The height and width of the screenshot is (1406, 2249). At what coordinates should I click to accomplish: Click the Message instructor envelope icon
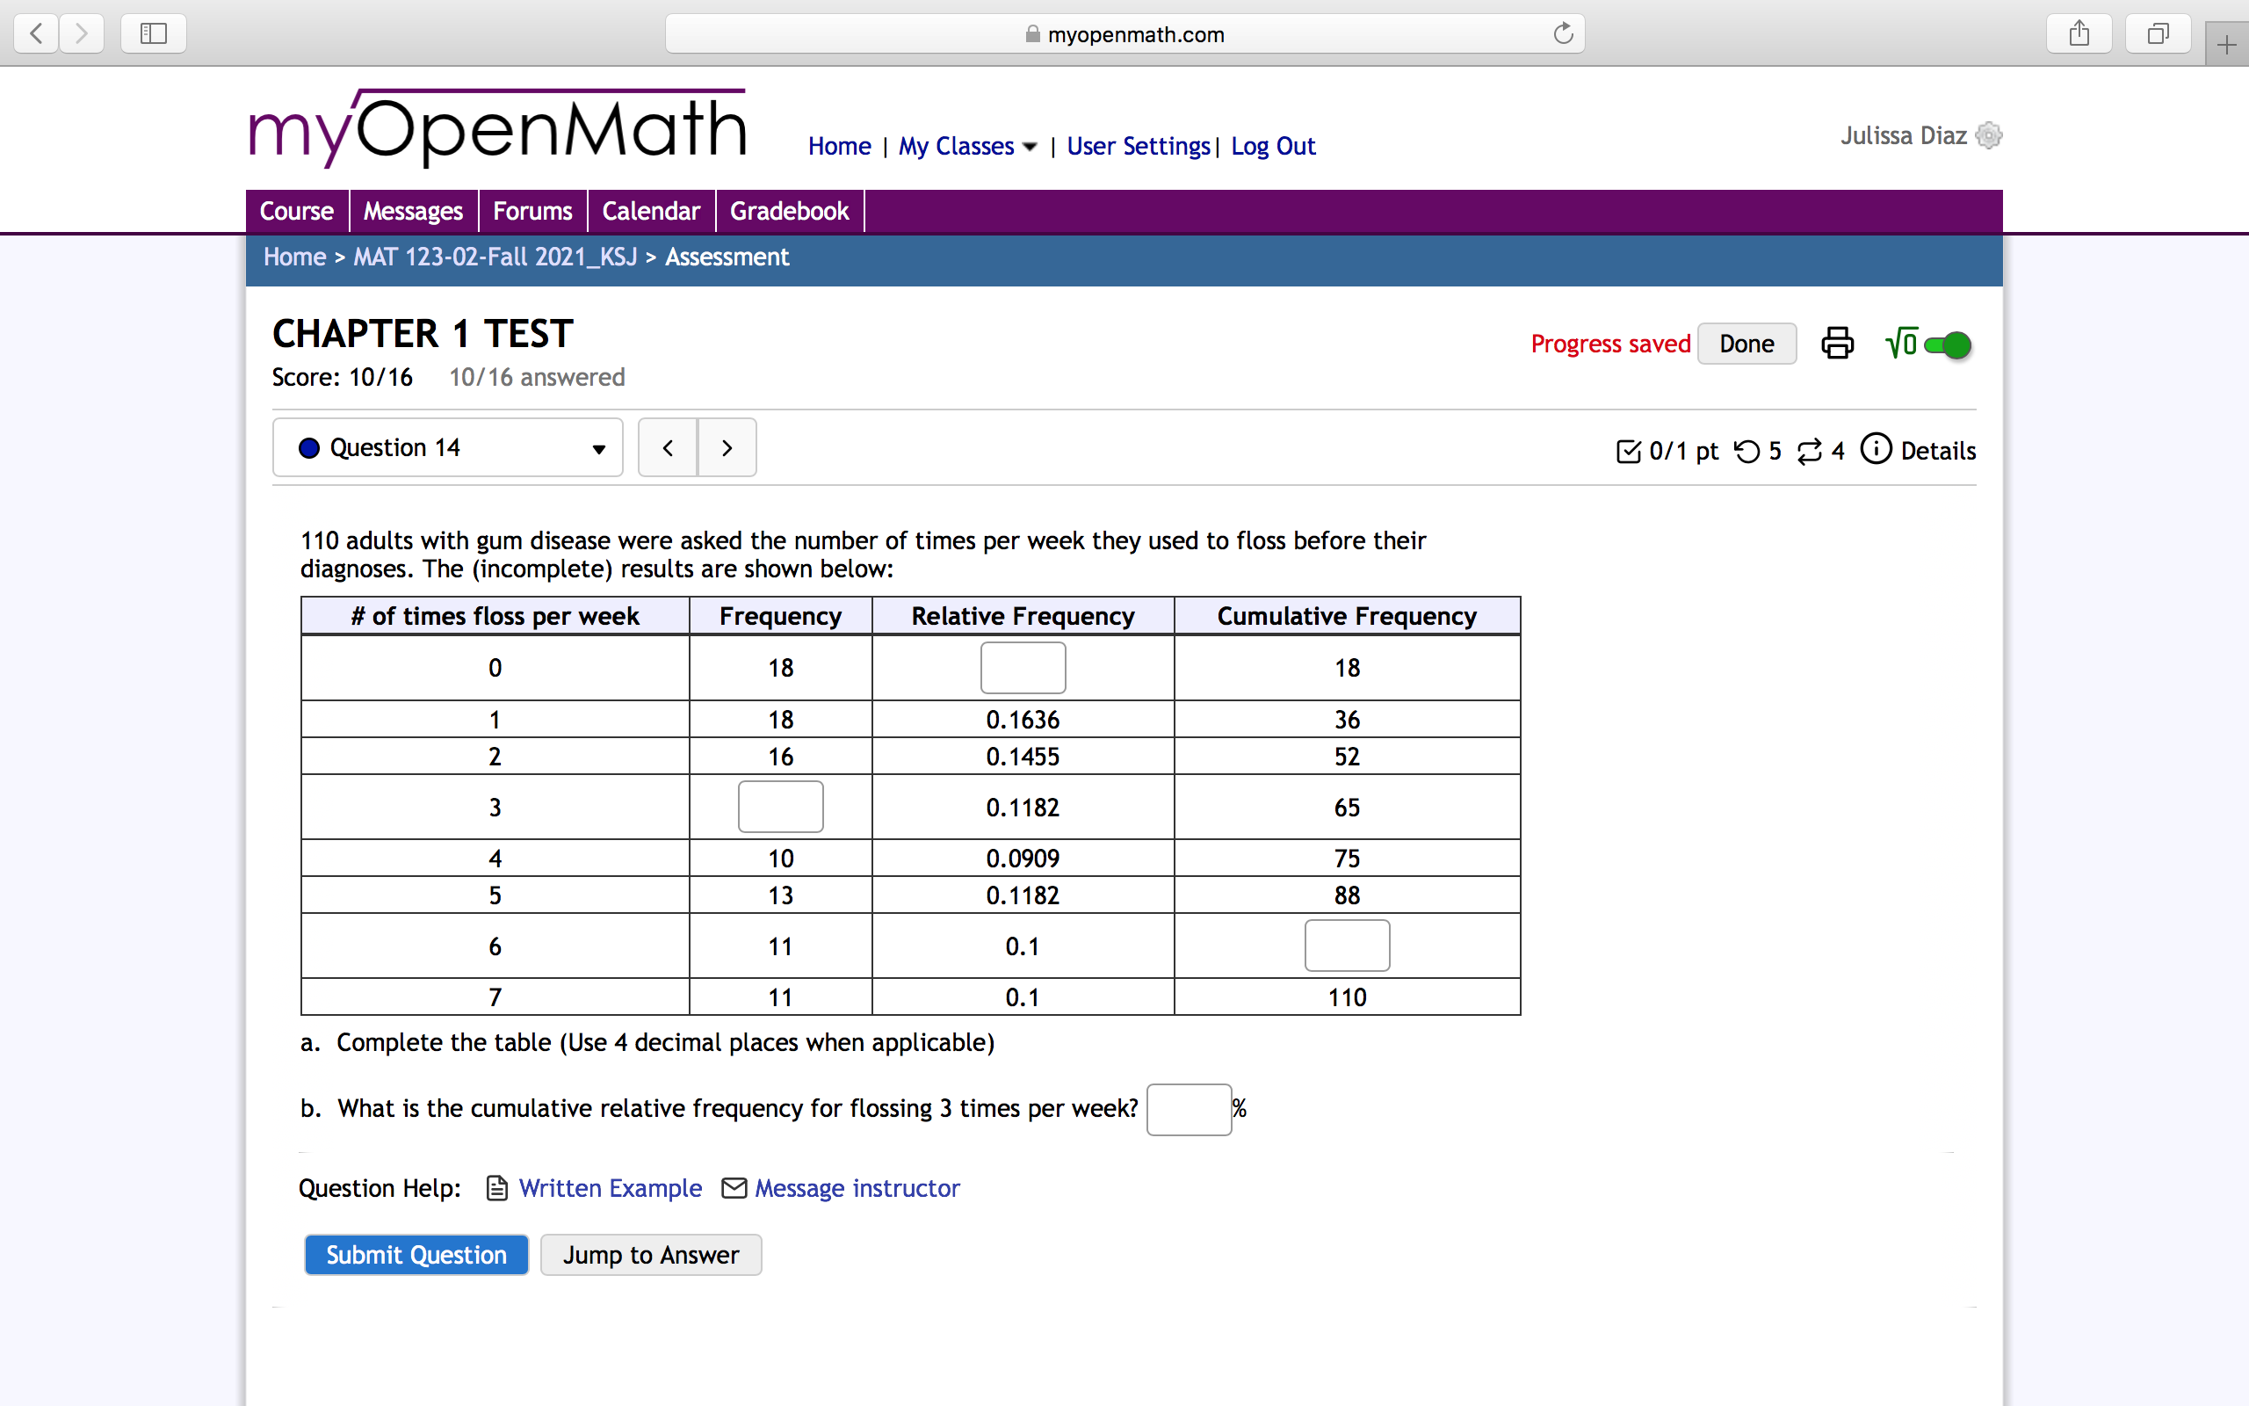click(x=734, y=1187)
